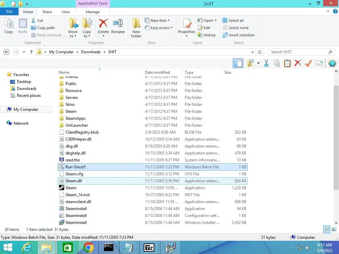Open the Copy to dropdown
This screenshot has height=254, width=339.
(x=87, y=28)
